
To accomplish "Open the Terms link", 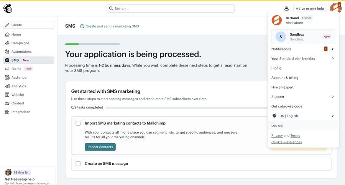I will tap(295, 135).
